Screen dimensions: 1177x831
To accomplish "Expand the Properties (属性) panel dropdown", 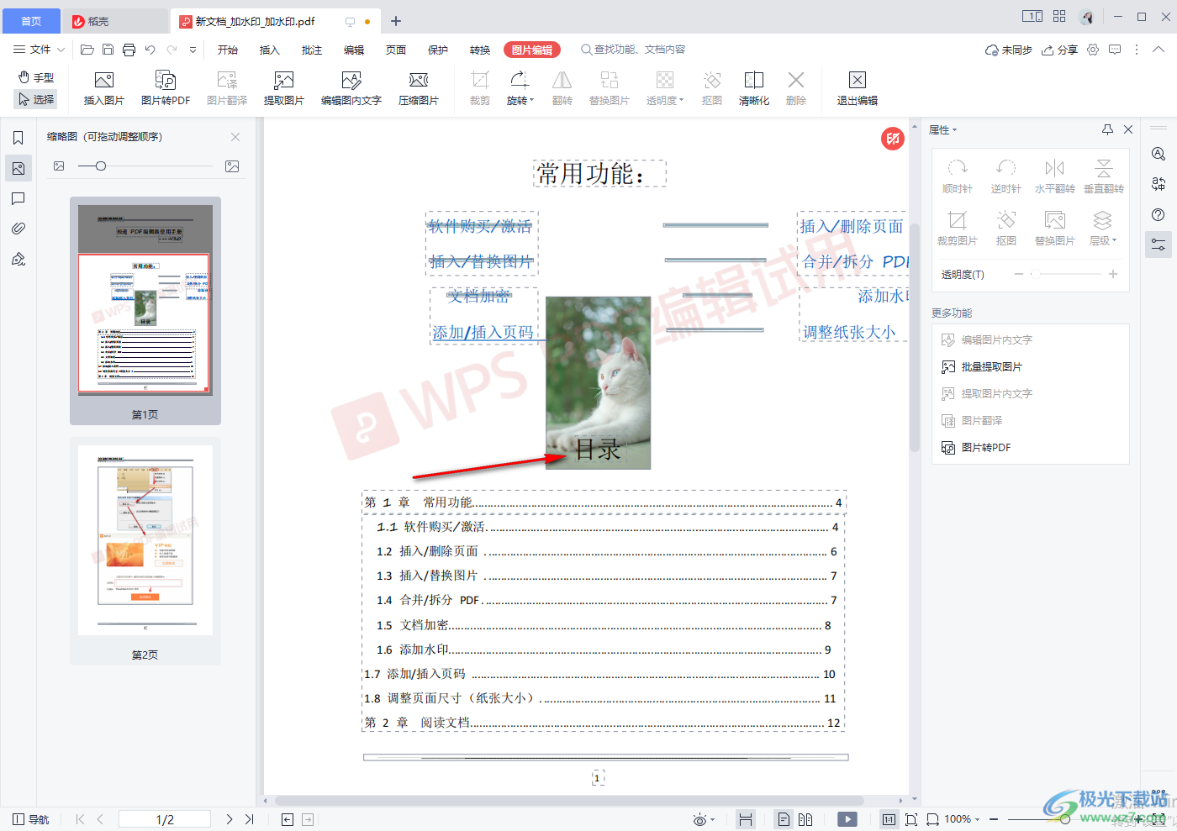I will tap(942, 129).
